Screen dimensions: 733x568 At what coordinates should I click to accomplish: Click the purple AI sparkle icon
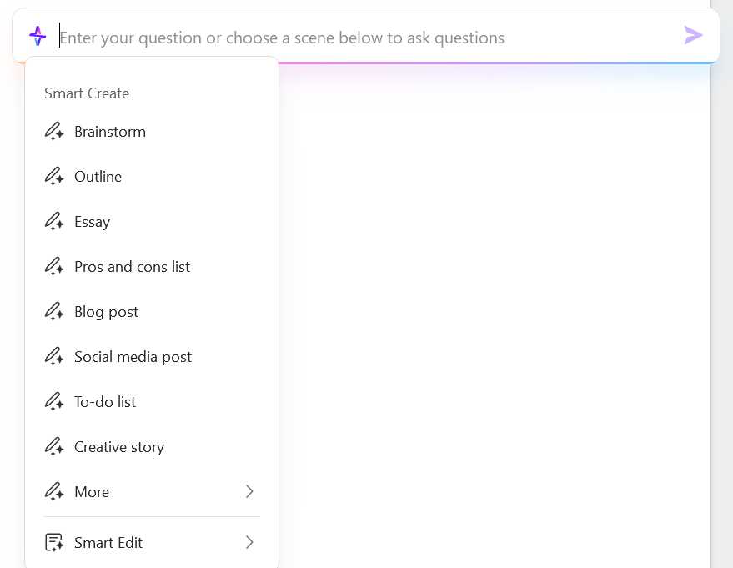pos(38,36)
